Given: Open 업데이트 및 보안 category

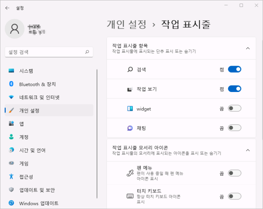Looking at the screenshot, I should [x=49, y=190].
